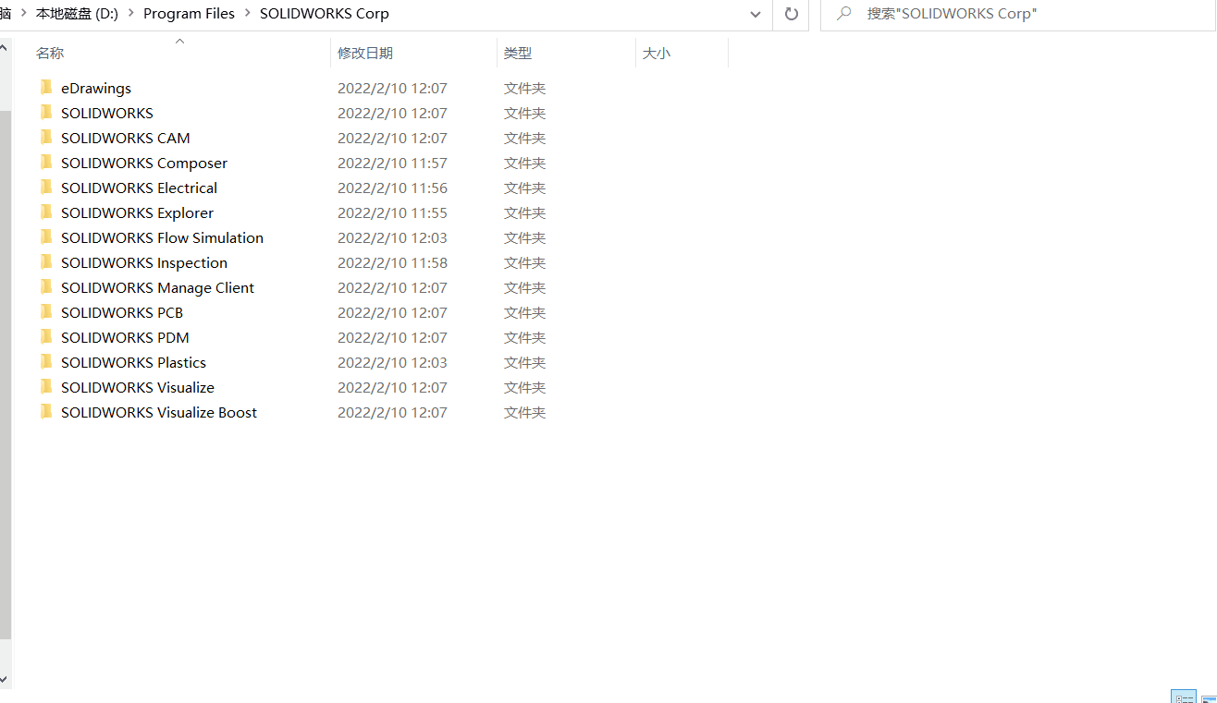
Task: Select the SOLIDWORKS Visualize folder icon
Action: pyautogui.click(x=46, y=387)
